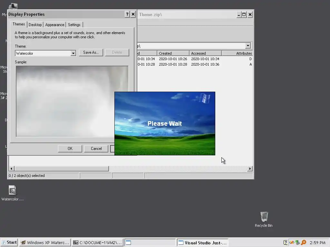Expand the 7-Zip address path dropdown arrow

pyautogui.click(x=248, y=46)
